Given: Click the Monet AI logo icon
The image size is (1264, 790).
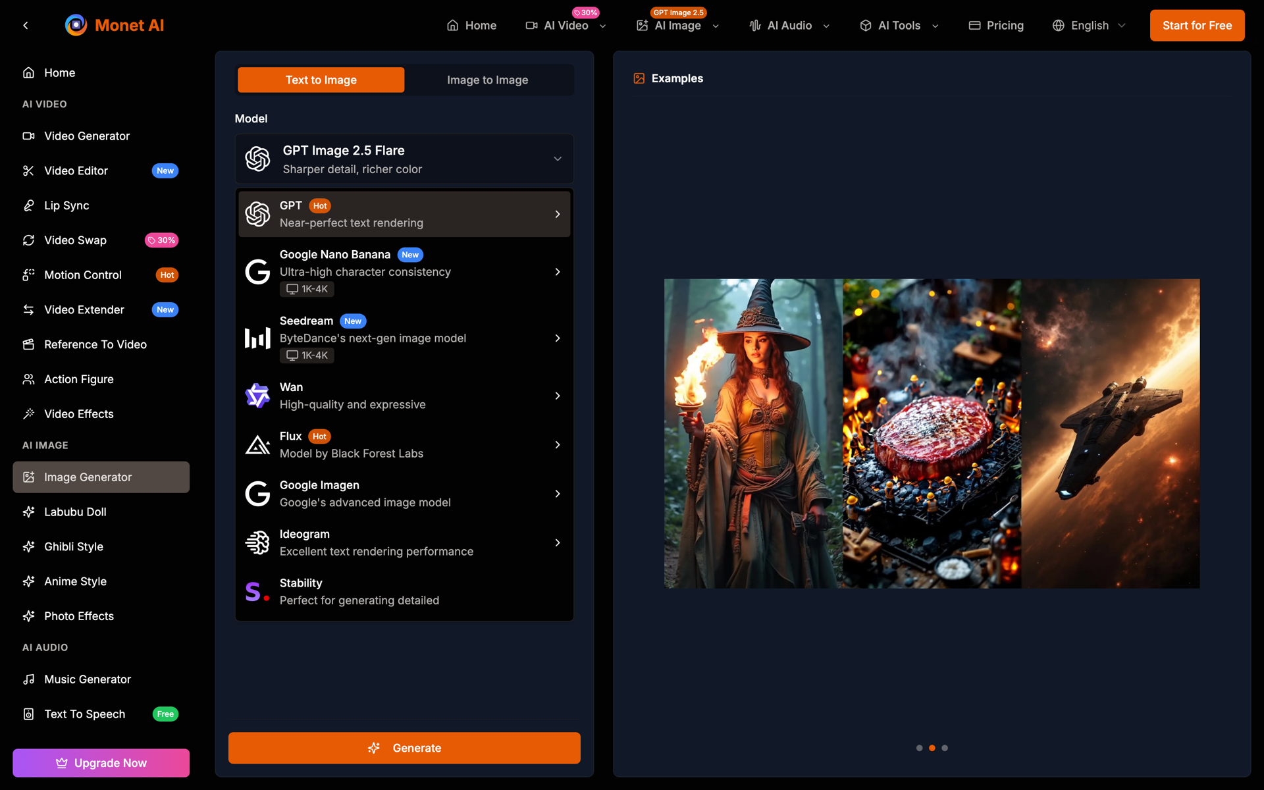Looking at the screenshot, I should coord(76,25).
